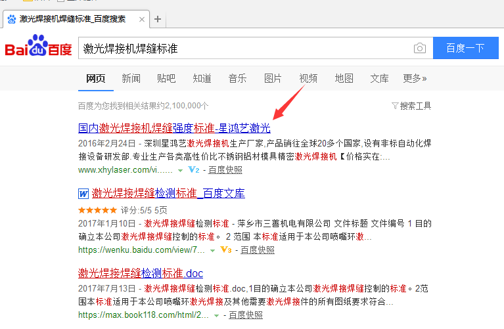The width and height of the screenshot is (504, 329).
Task: Switch to the 视频 tab
Action: point(308,78)
